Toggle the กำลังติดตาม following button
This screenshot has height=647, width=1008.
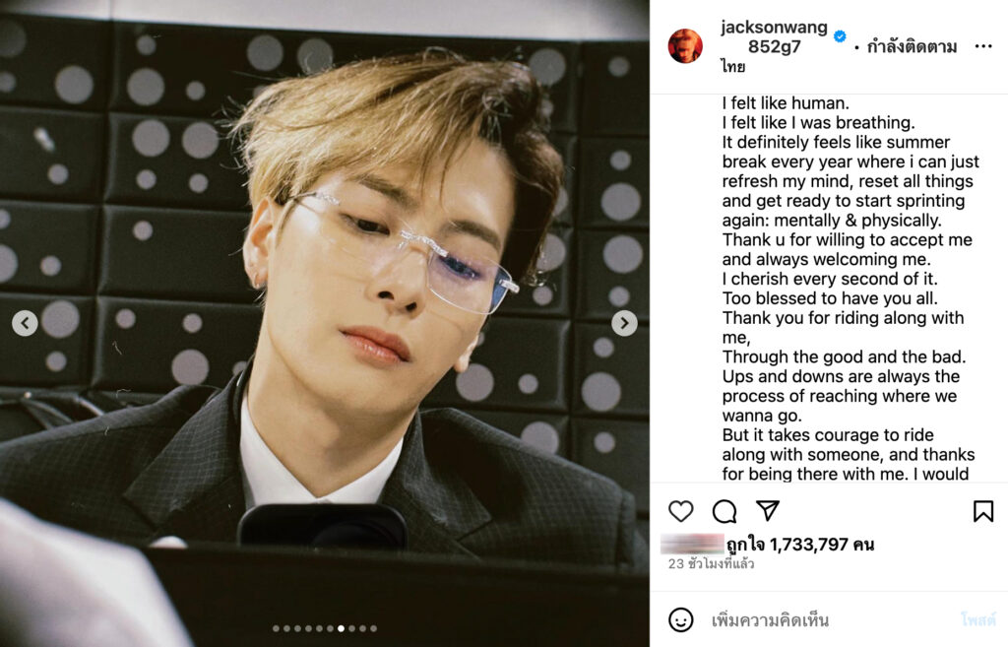pos(912,47)
